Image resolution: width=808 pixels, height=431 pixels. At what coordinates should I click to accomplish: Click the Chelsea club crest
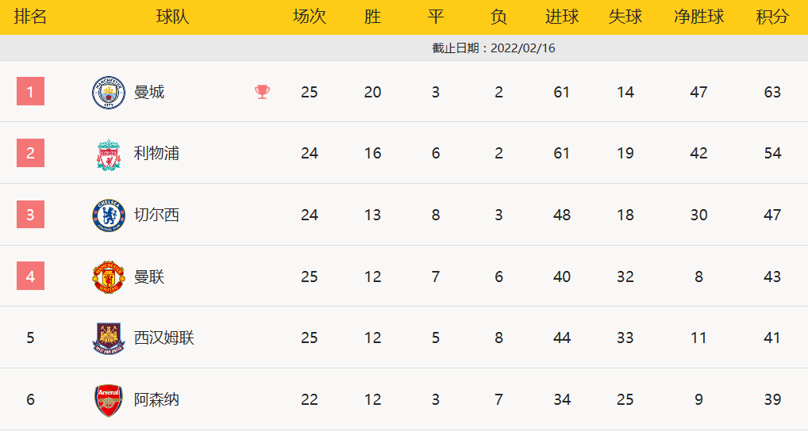(109, 215)
